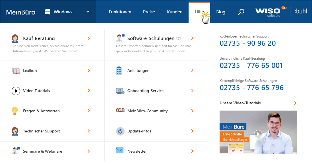
Task: Click the Kauf-Beratung number 02735 - 776 65 001
Action: point(251,65)
